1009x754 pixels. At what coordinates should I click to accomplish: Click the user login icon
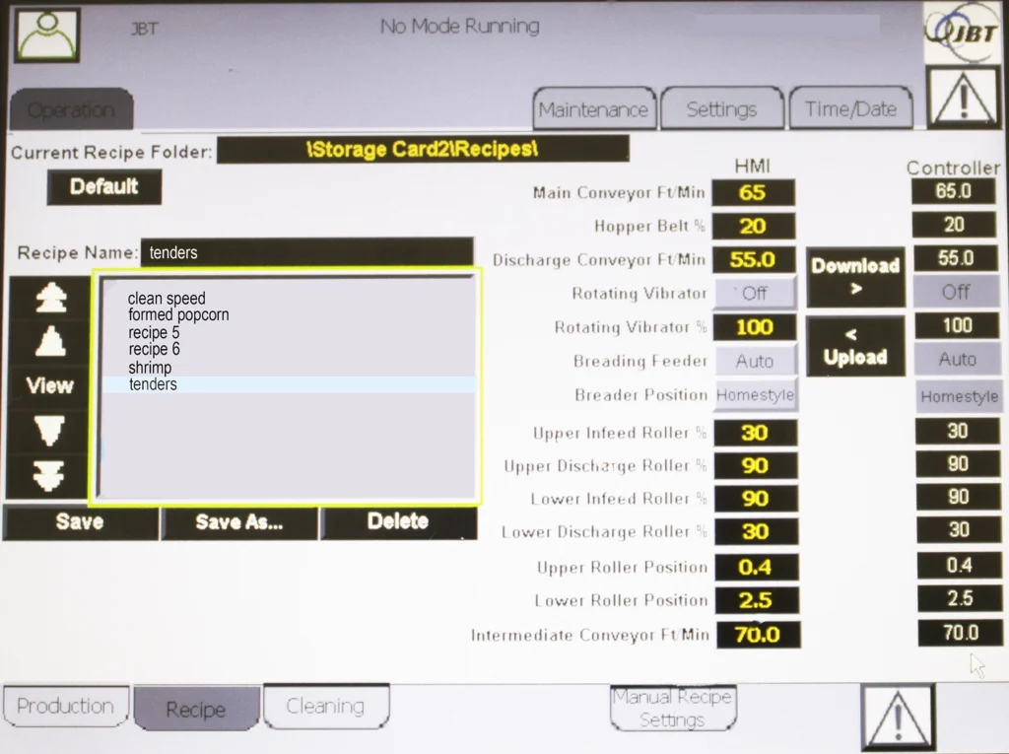(x=46, y=34)
